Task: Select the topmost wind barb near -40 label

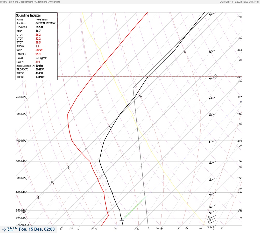Action: click(x=212, y=14)
